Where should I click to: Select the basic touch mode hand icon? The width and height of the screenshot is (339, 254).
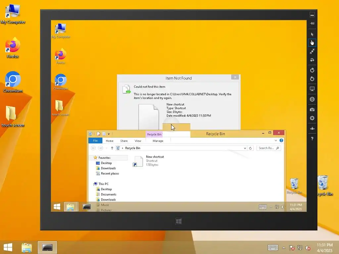tap(312, 43)
